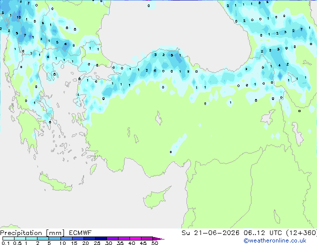Screen dimensions: 317x245
Task: Click the legend tick label '15'
Action: pos(74,243)
